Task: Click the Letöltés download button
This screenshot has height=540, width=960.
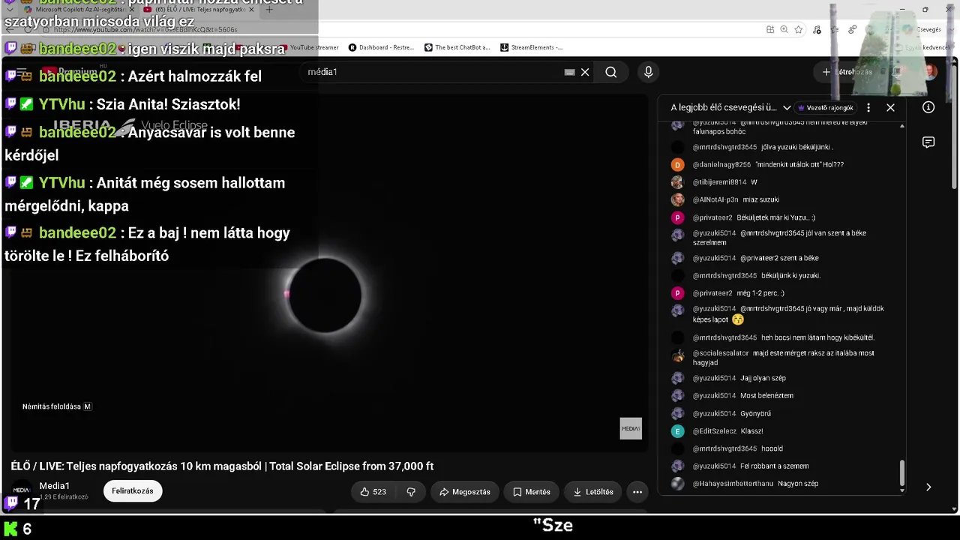Action: [593, 492]
